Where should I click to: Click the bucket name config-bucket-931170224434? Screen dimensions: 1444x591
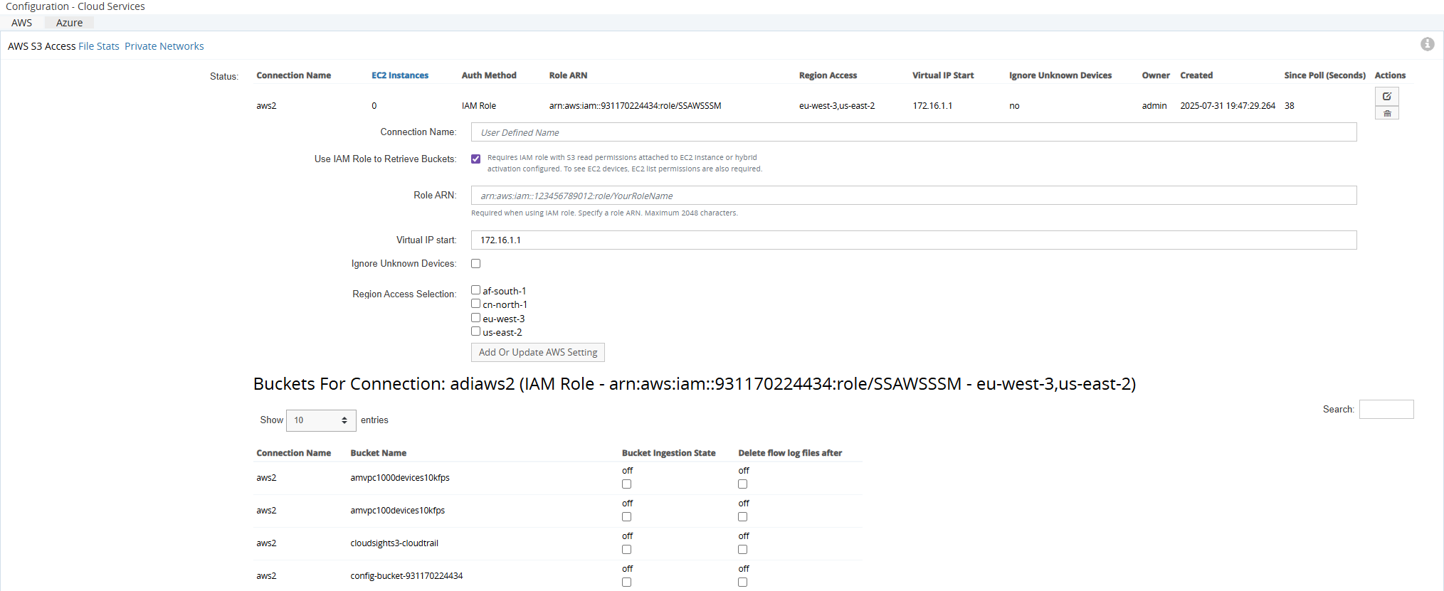coord(406,576)
